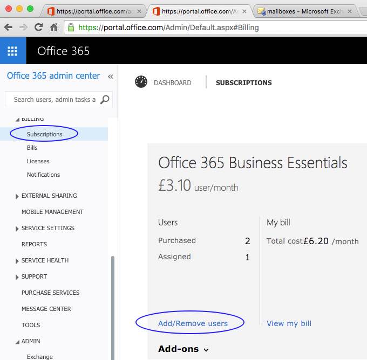Click the macOS green maximize window button
Screen dimensions: 367x360
coord(30,9)
